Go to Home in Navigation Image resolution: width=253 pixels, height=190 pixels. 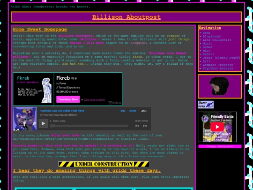(x=206, y=33)
